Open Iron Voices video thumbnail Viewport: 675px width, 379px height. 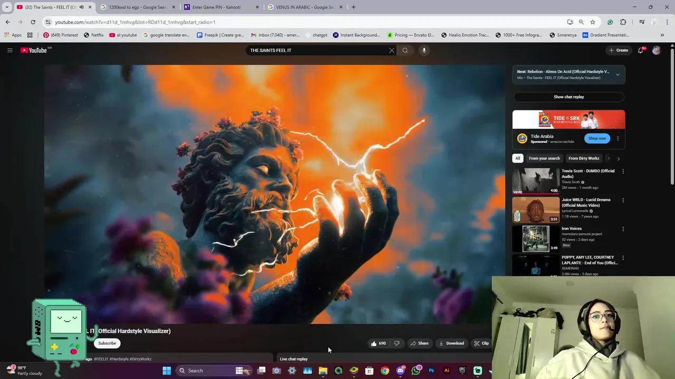click(x=536, y=239)
